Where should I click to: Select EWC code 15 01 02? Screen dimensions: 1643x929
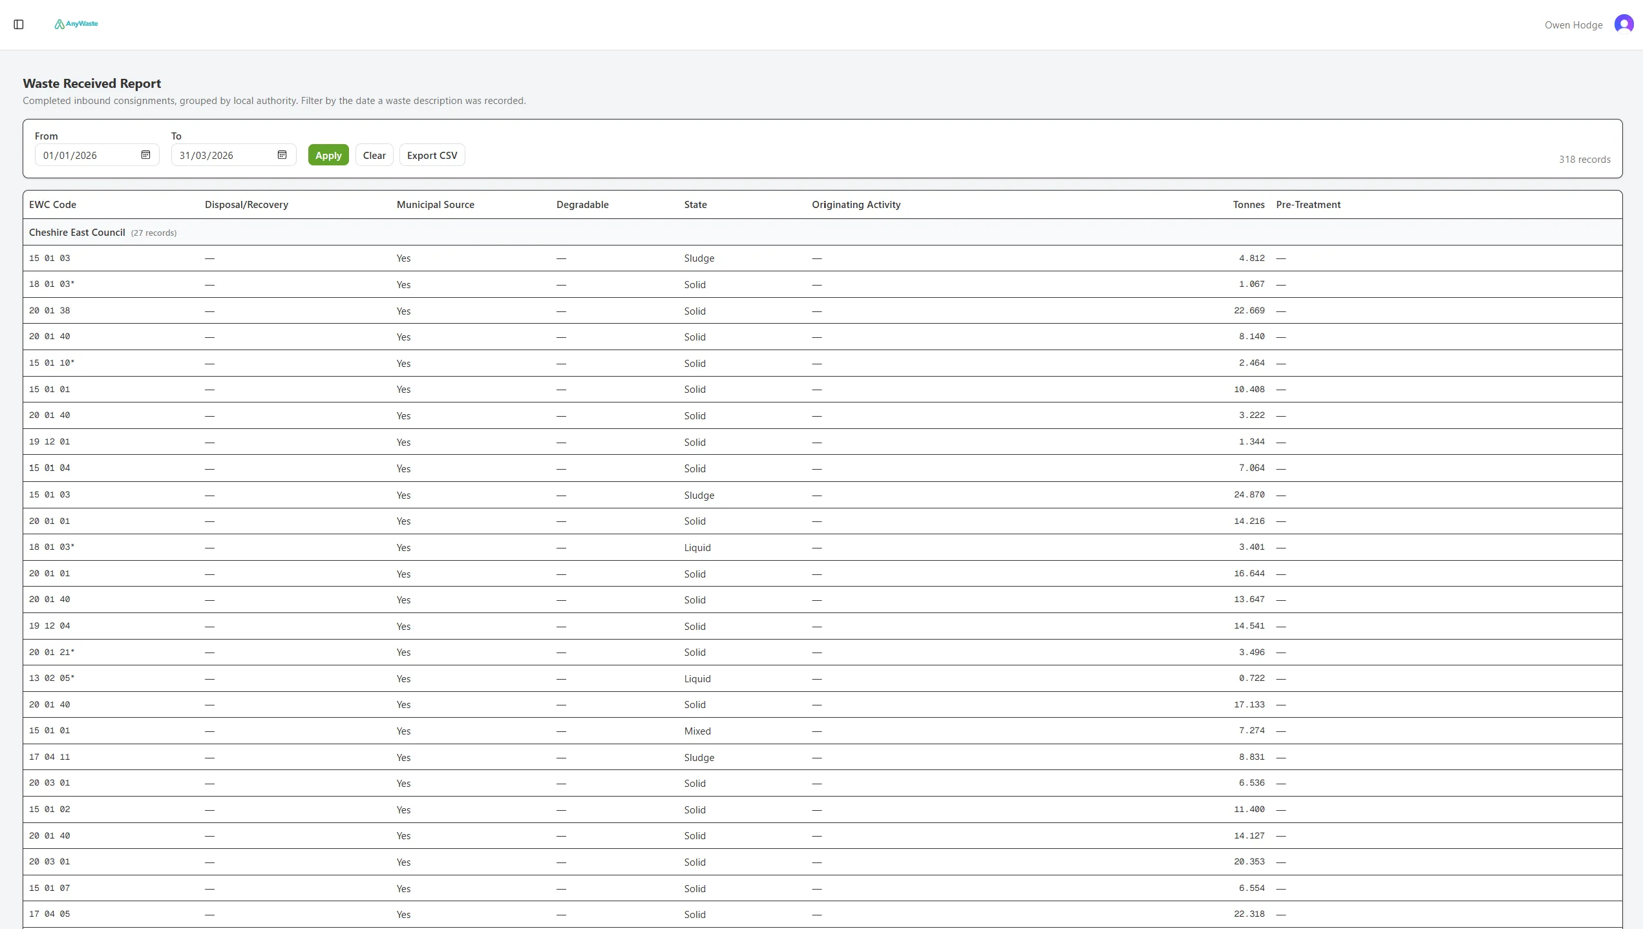click(x=50, y=809)
